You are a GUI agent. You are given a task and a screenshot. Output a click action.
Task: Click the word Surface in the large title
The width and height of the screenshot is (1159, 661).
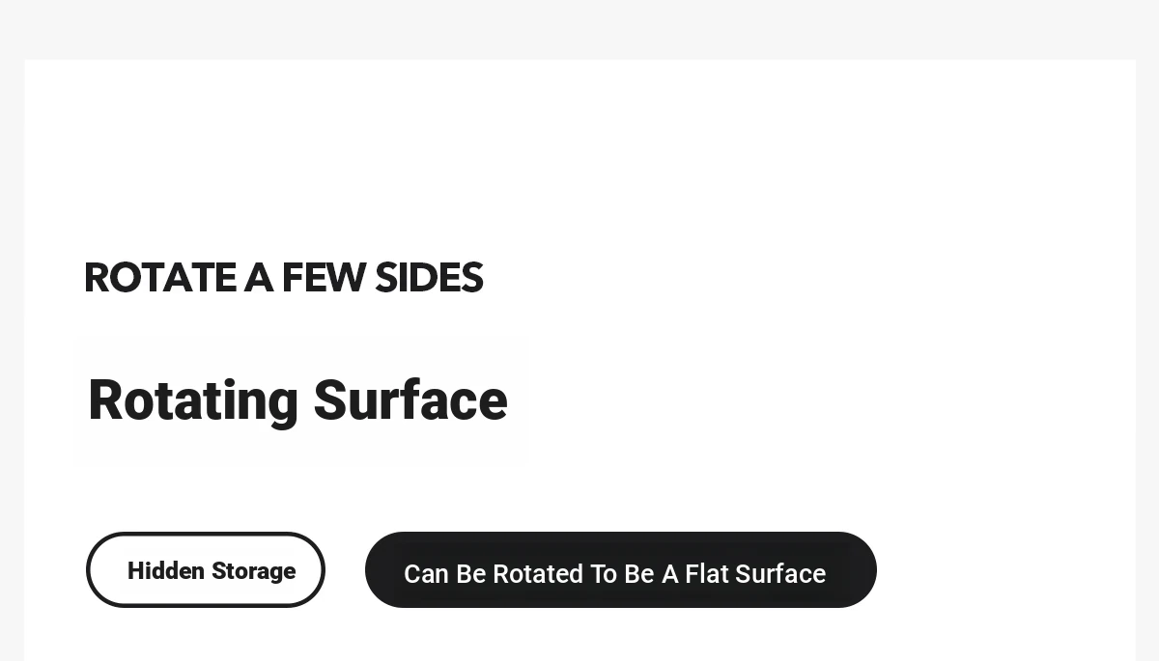410,399
